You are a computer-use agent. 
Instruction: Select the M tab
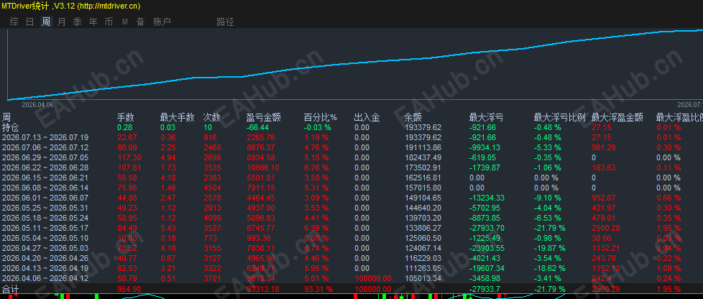coord(124,22)
